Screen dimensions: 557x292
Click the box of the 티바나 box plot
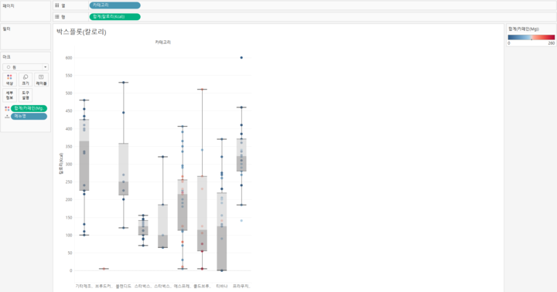coord(222,232)
